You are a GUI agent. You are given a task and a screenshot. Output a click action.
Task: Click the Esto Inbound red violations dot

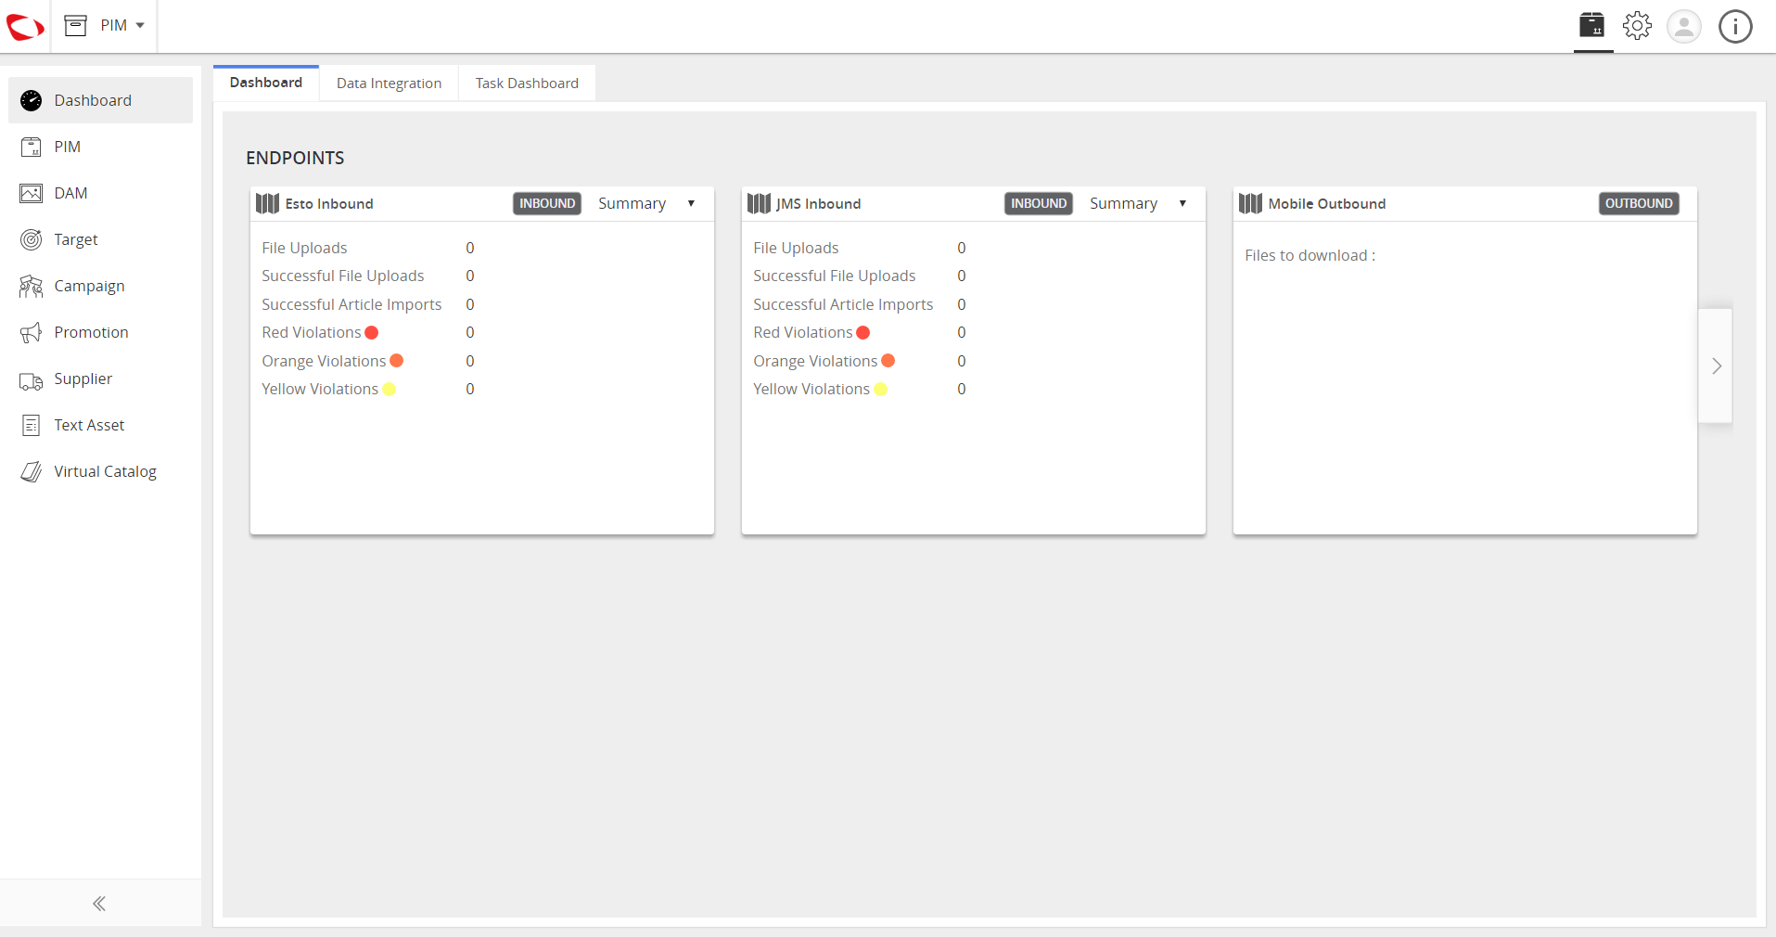click(x=372, y=332)
